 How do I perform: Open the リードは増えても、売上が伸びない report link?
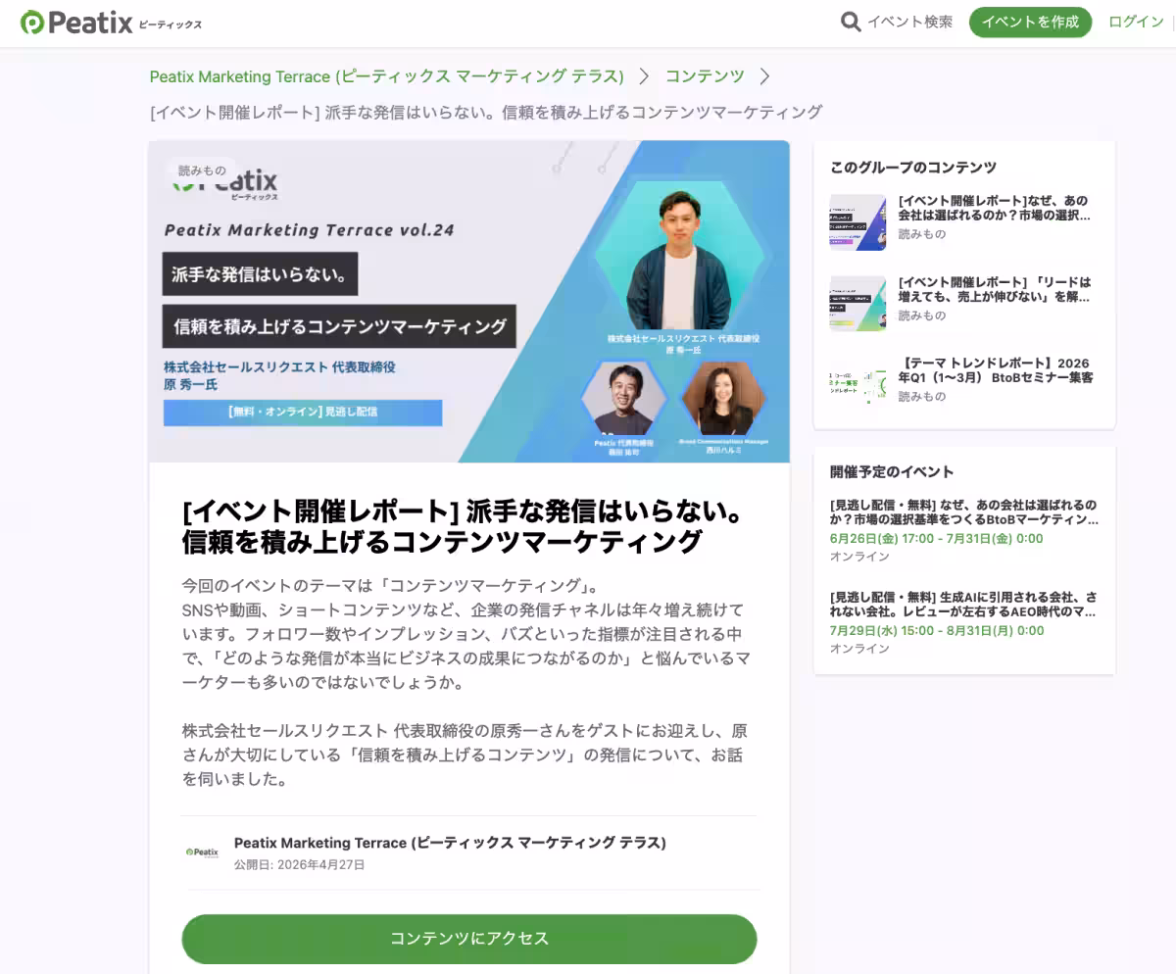point(995,289)
